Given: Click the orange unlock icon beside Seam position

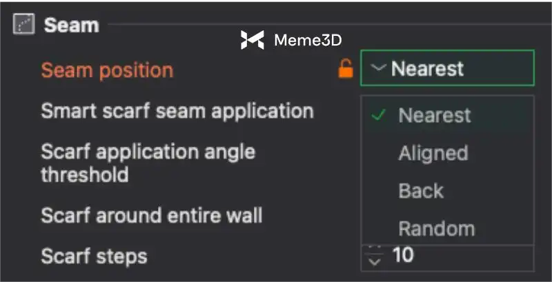Looking at the screenshot, I should pos(345,69).
